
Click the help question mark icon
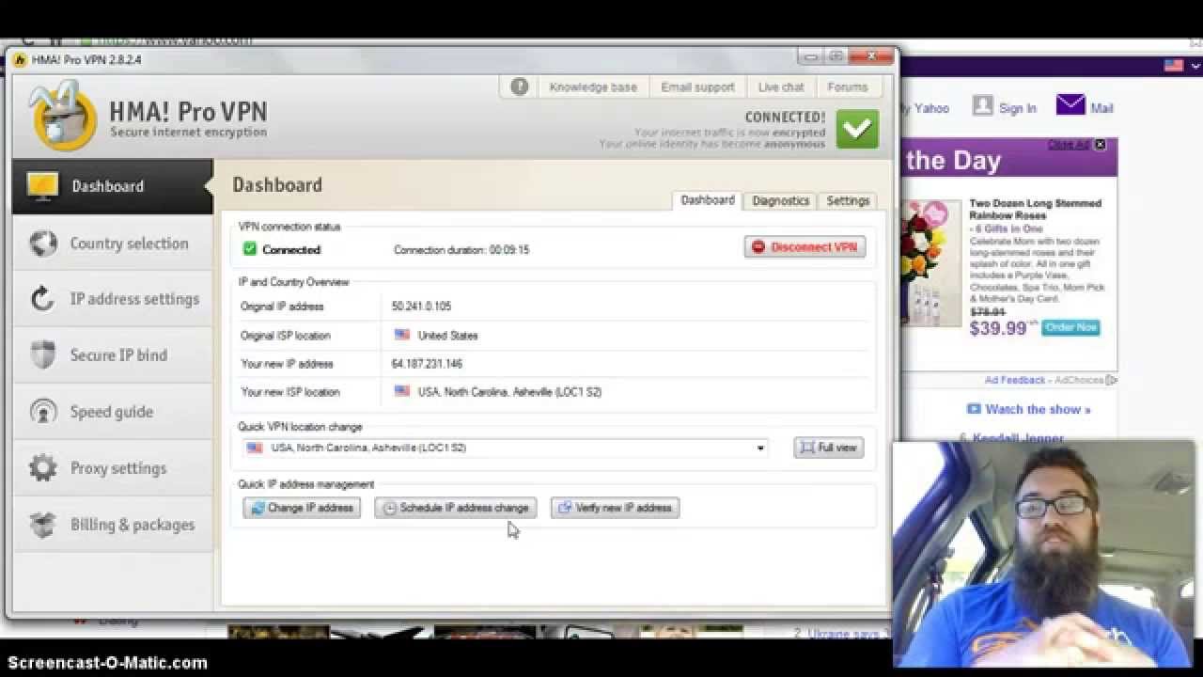[x=520, y=87]
